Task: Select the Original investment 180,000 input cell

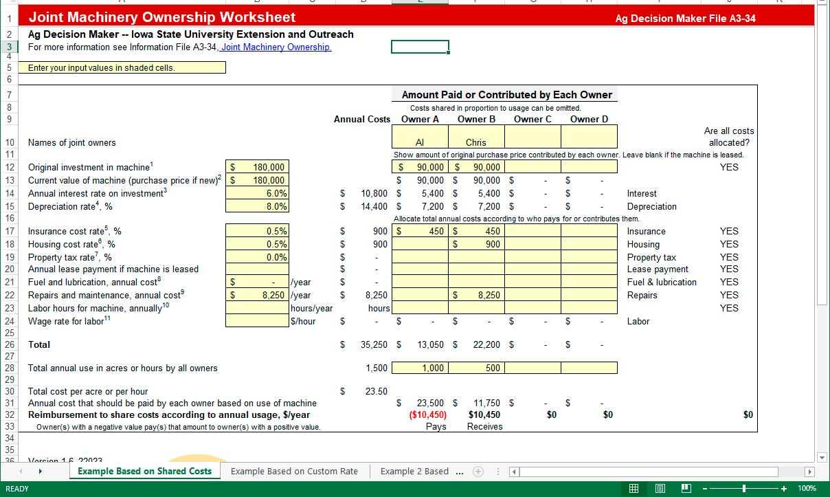Action: (x=257, y=167)
